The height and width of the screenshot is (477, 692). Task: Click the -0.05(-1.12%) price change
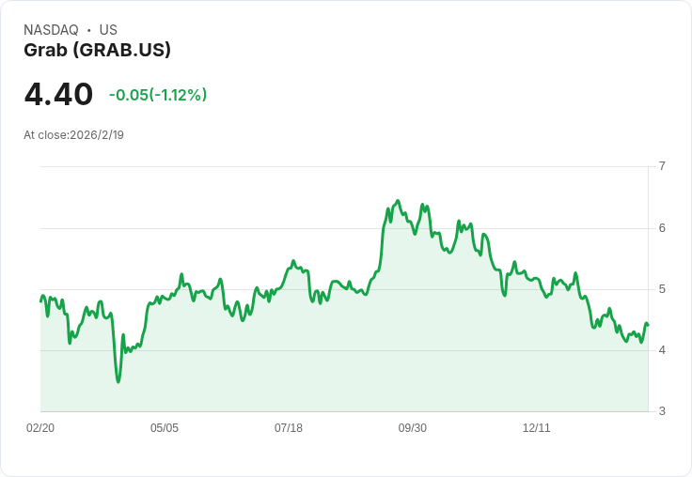tap(158, 95)
